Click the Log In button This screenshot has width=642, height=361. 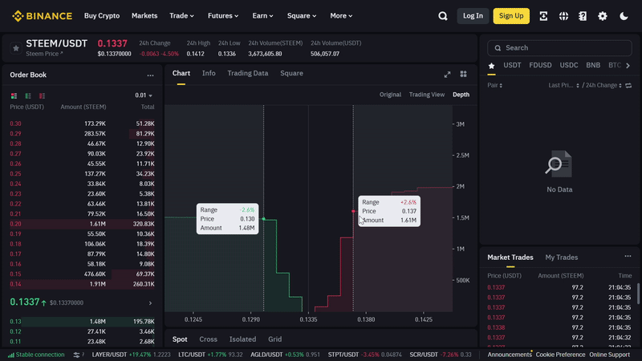coord(473,16)
